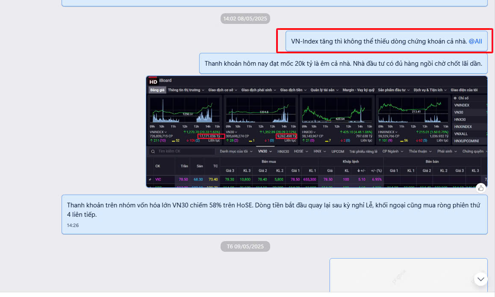Viewport: 495px width, 297px height.
Task: Open the HOSE dropdown filter
Action: 301,151
